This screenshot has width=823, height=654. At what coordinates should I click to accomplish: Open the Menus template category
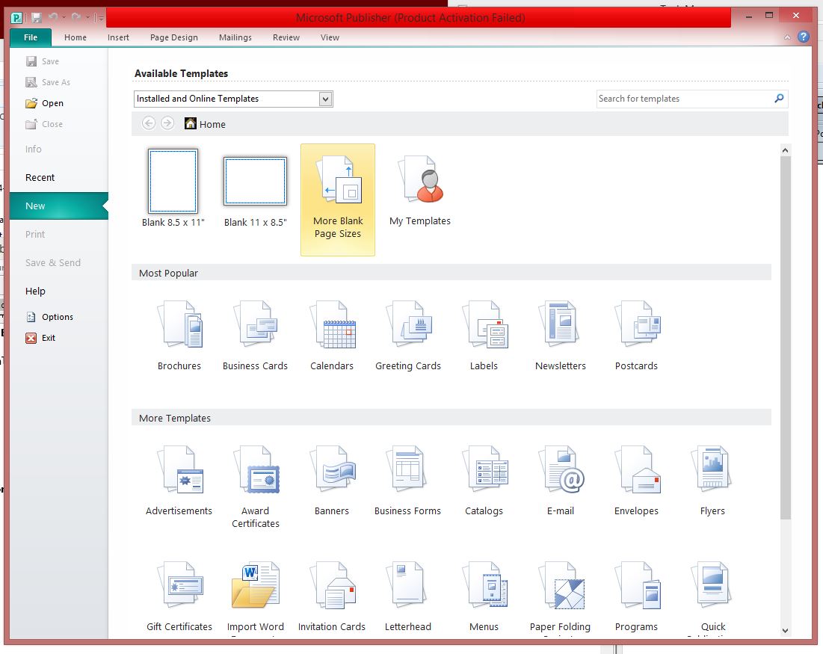tap(484, 596)
